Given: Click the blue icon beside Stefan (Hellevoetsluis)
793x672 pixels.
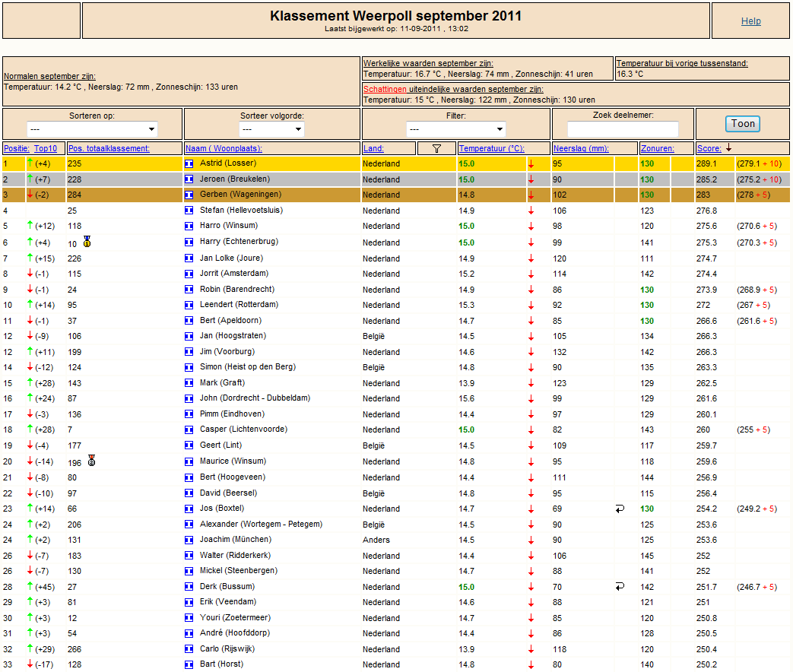Looking at the screenshot, I should (x=189, y=211).
